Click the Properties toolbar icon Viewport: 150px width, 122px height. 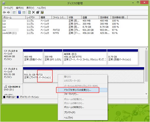point(38,12)
